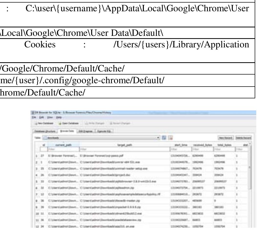Viewport: 257px width, 230px height.
Task: Sort by the total_bytes column header
Action: 224,145
